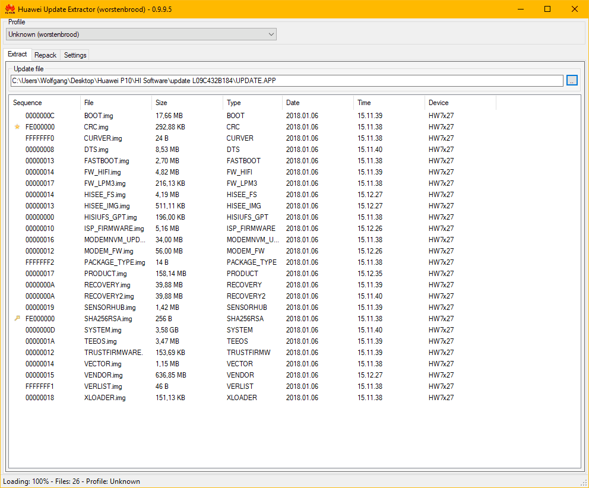The image size is (589, 488).
Task: Click the Huawei logo icon in title bar
Action: coord(10,9)
